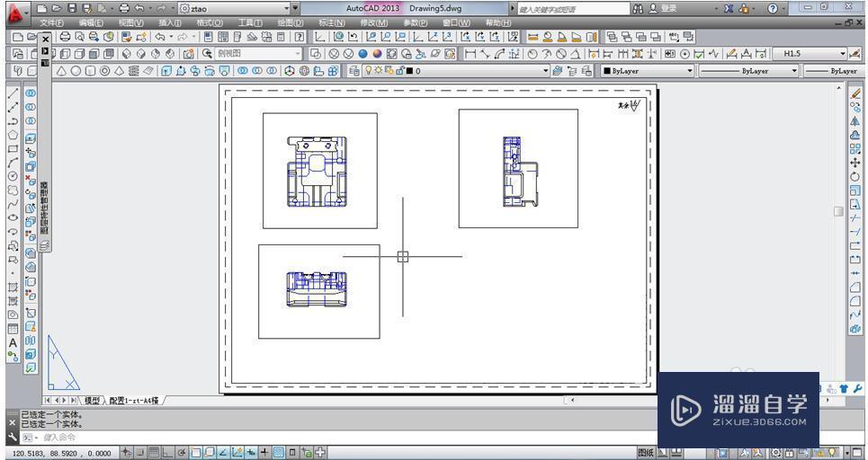868x460 pixels.
Task: Click the Undo arrow in quick access toolbar
Action: pos(139,8)
